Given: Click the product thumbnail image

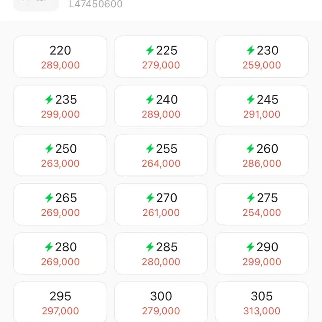Looking at the screenshot, I should (36, 4).
